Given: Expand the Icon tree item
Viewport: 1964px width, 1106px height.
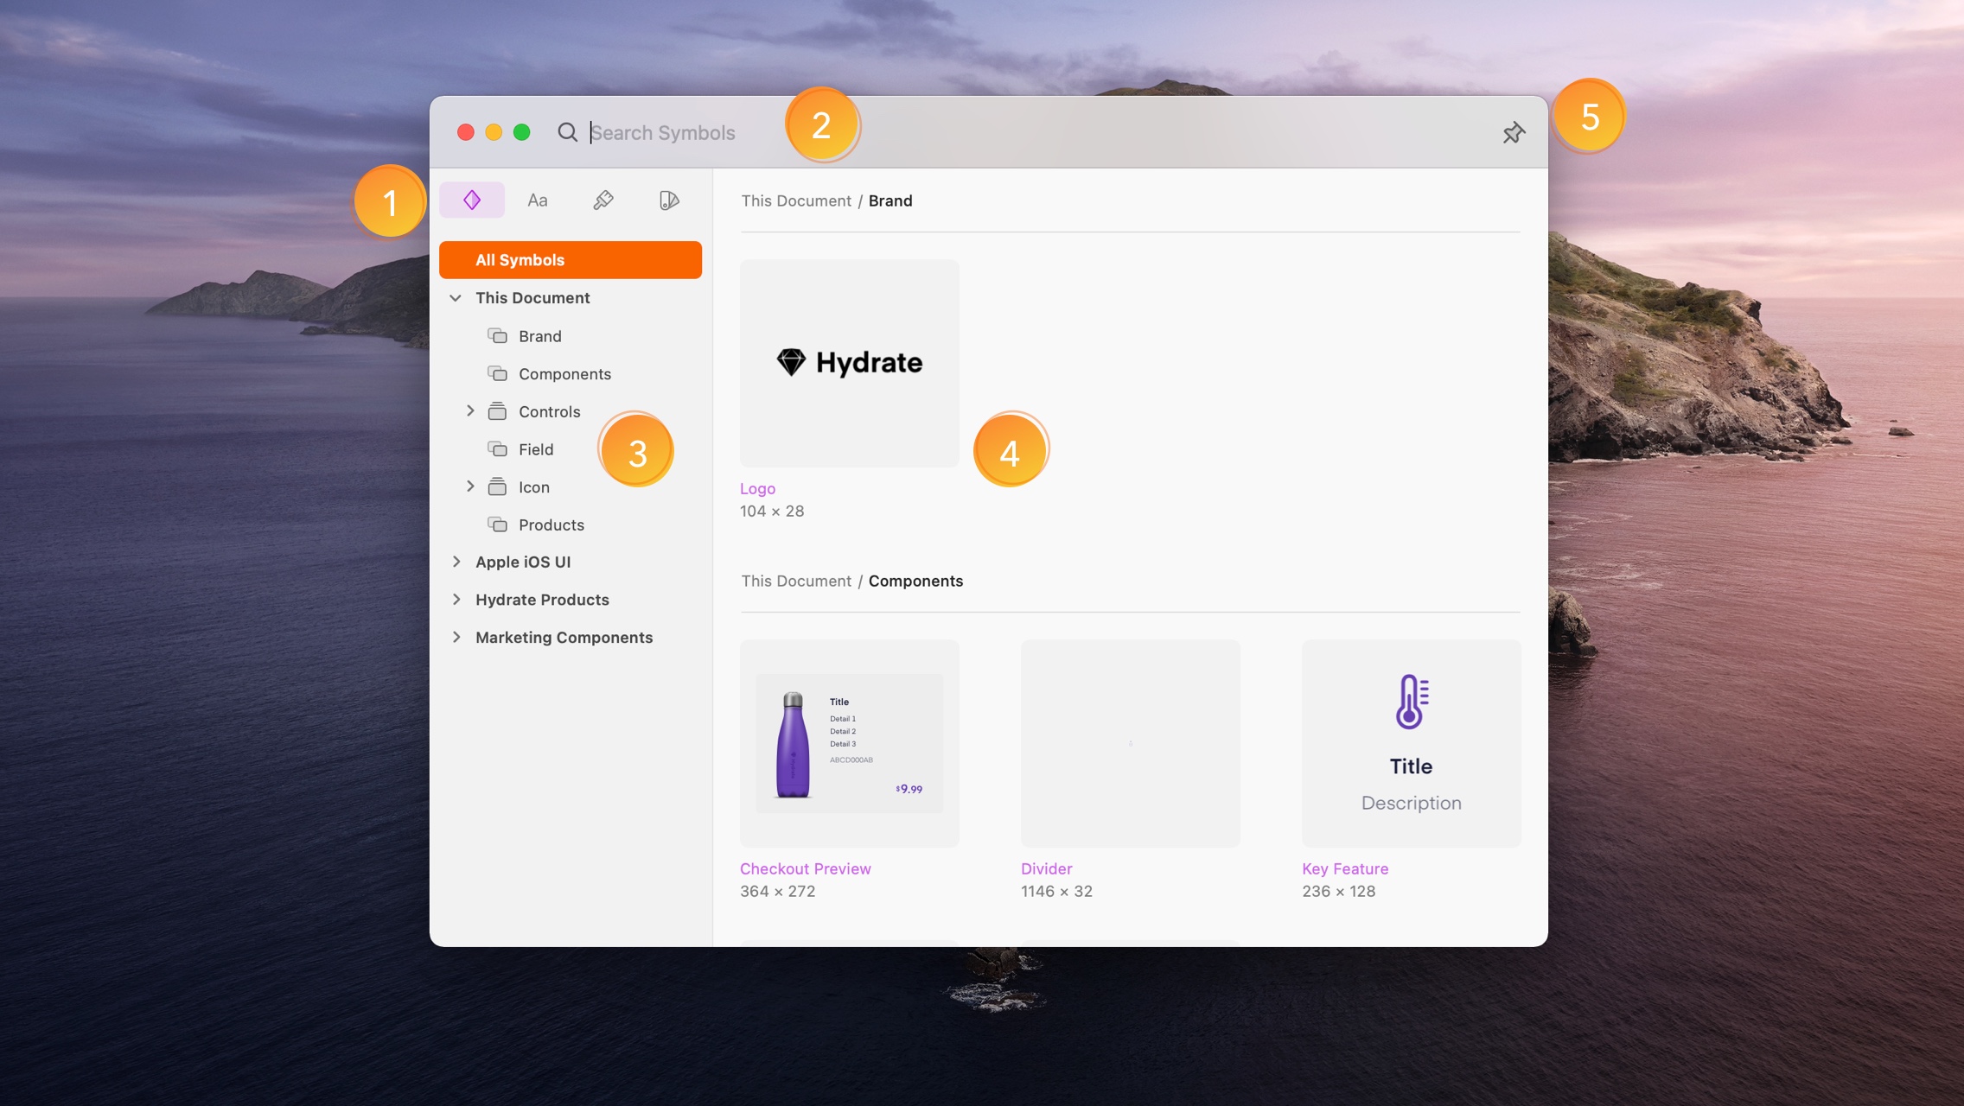Looking at the screenshot, I should (x=469, y=487).
